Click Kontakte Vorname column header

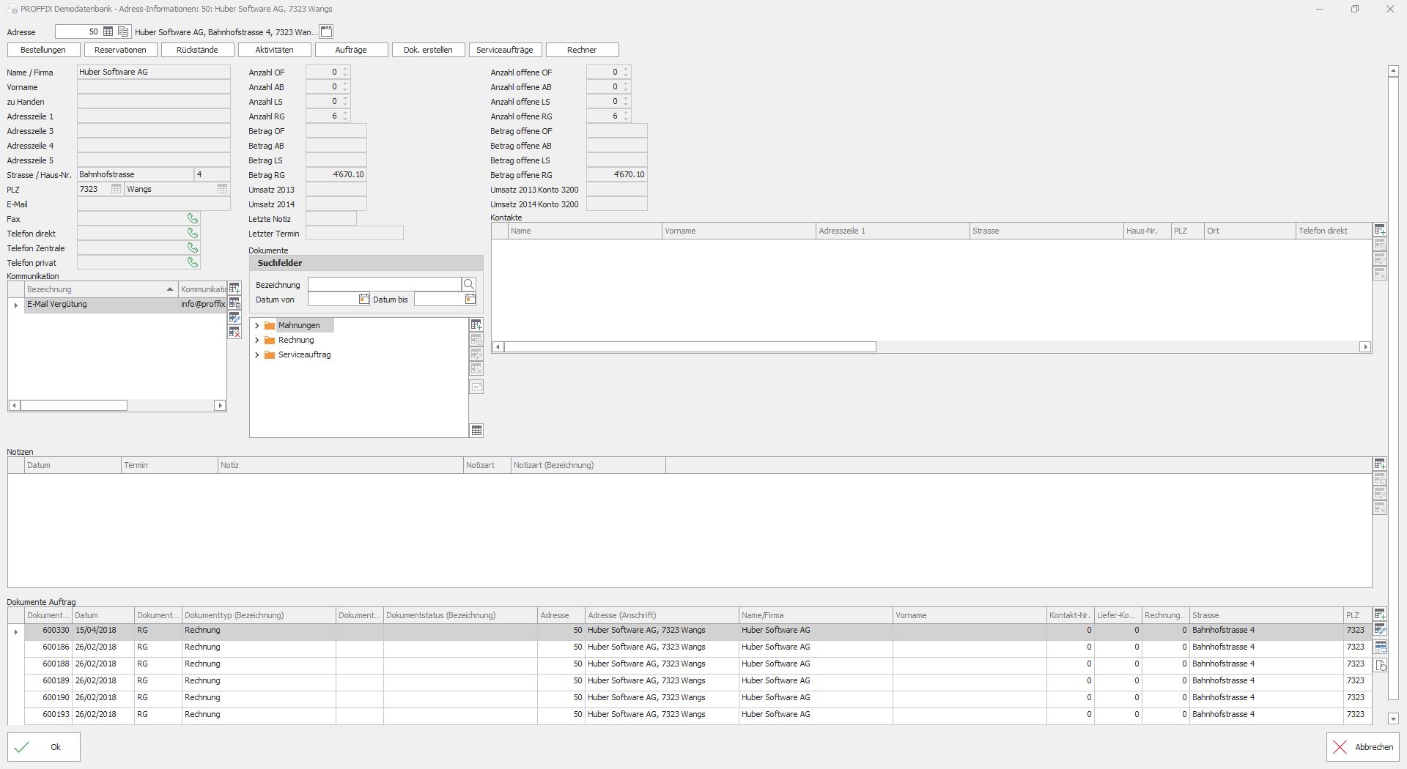739,231
